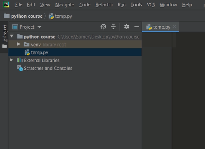Image resolution: width=205 pixels, height=149 pixels.
Task: Click inside the temp.py editor area
Action: [x=188, y=90]
